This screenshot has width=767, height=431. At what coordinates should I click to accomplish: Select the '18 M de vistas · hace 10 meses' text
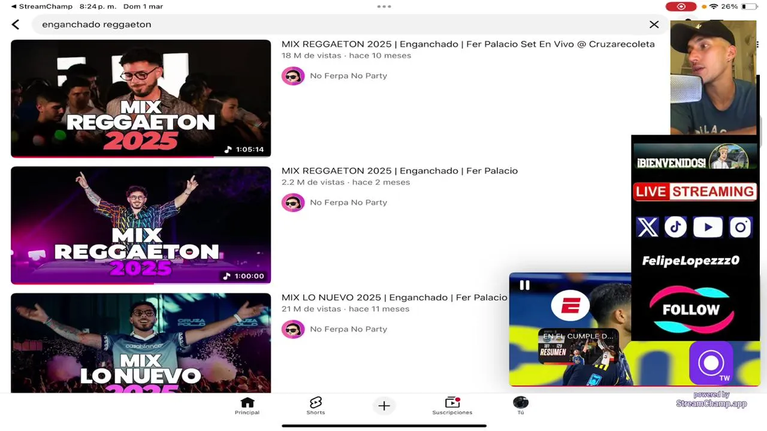(x=346, y=56)
